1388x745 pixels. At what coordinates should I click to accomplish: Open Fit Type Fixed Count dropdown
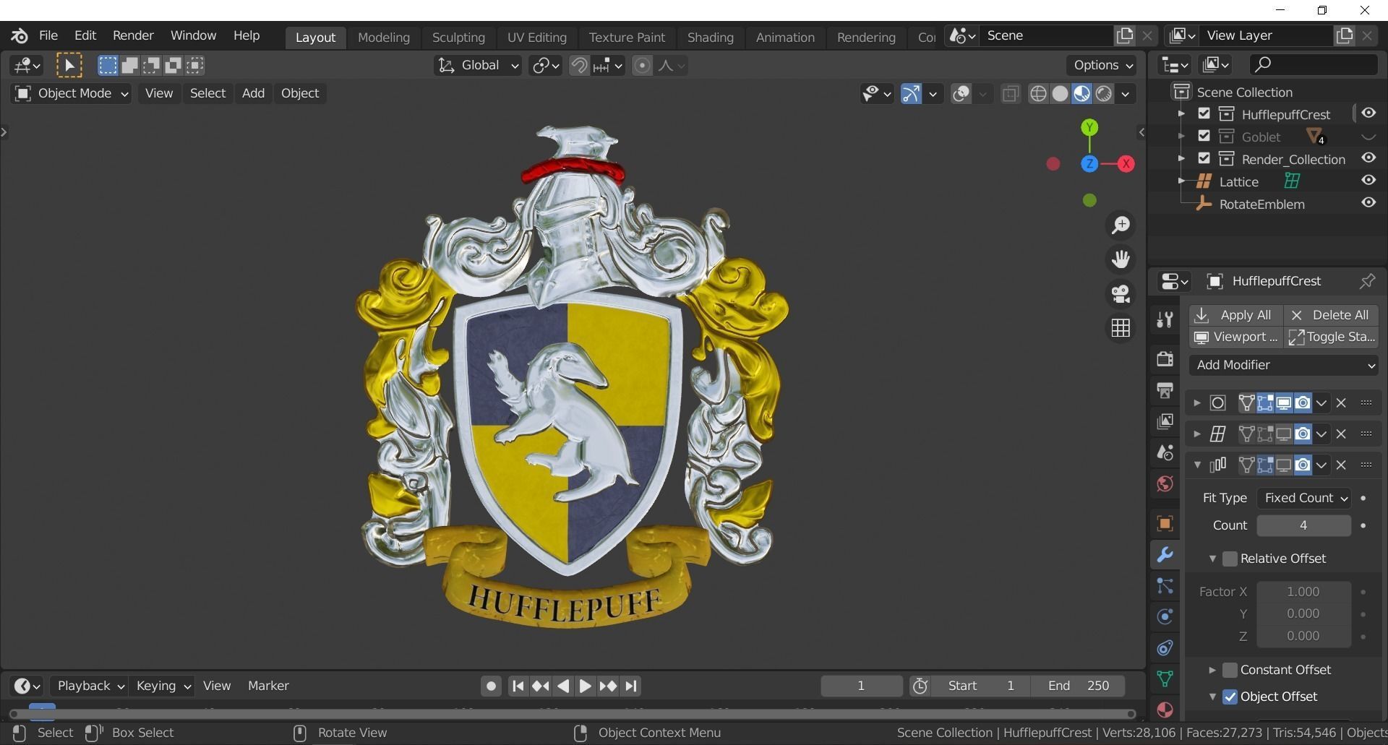click(x=1304, y=498)
